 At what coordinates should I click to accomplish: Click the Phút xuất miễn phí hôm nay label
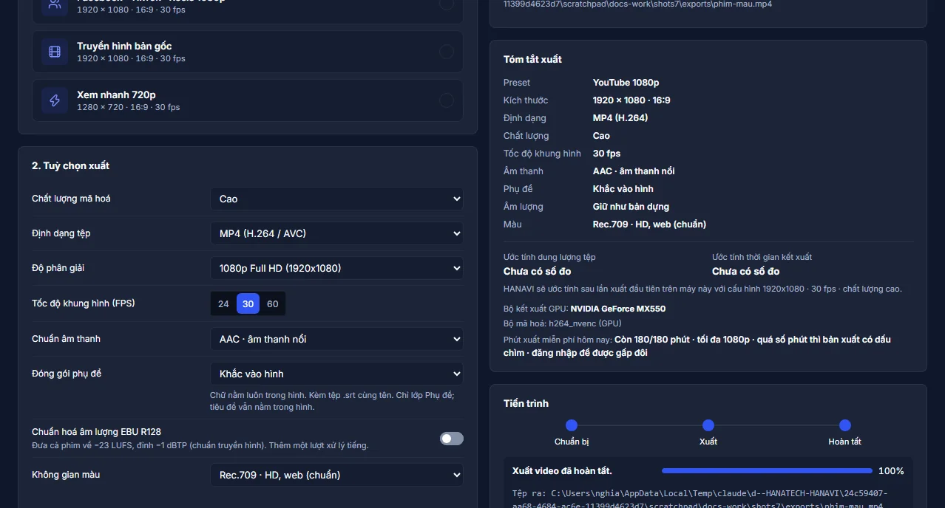click(558, 340)
